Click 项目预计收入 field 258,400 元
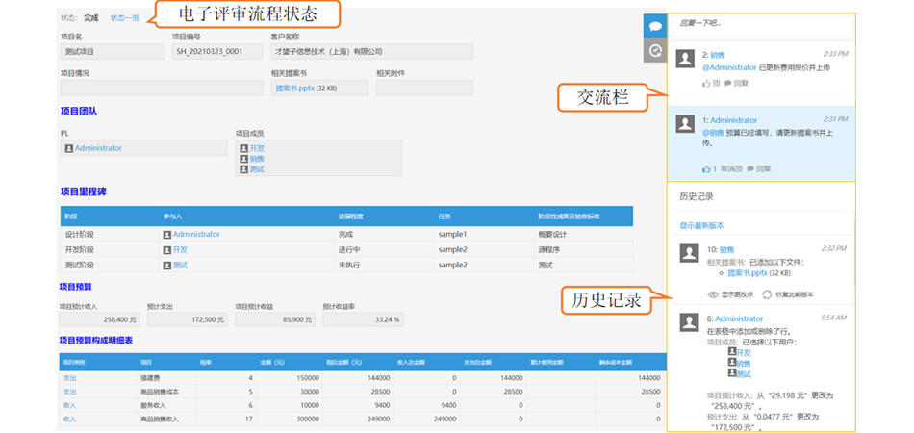This screenshot has height=433, width=914. click(100, 319)
